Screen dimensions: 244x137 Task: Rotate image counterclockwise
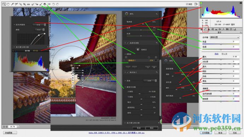pyautogui.click(x=53, y=4)
